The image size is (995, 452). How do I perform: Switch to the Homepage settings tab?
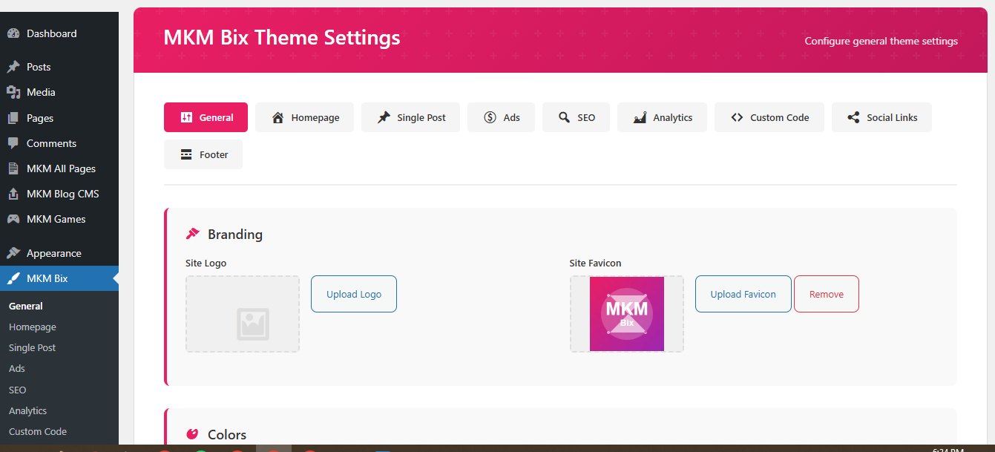[x=304, y=117]
